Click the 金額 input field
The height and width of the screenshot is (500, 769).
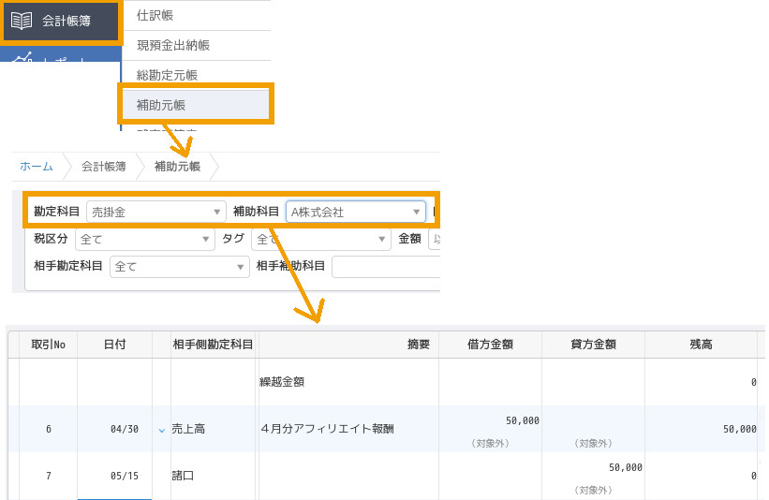(434, 239)
